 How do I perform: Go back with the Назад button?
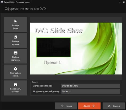(x=66, y=106)
